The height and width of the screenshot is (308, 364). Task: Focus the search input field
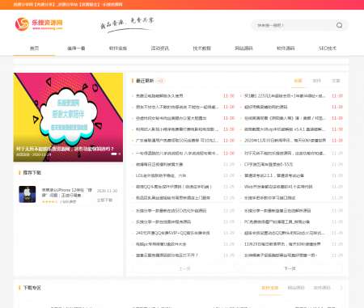(294, 25)
